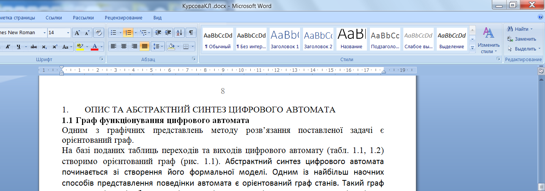Viewport: 545px width, 191px height.
Task: Justify paragraph text
Action: tap(144, 47)
